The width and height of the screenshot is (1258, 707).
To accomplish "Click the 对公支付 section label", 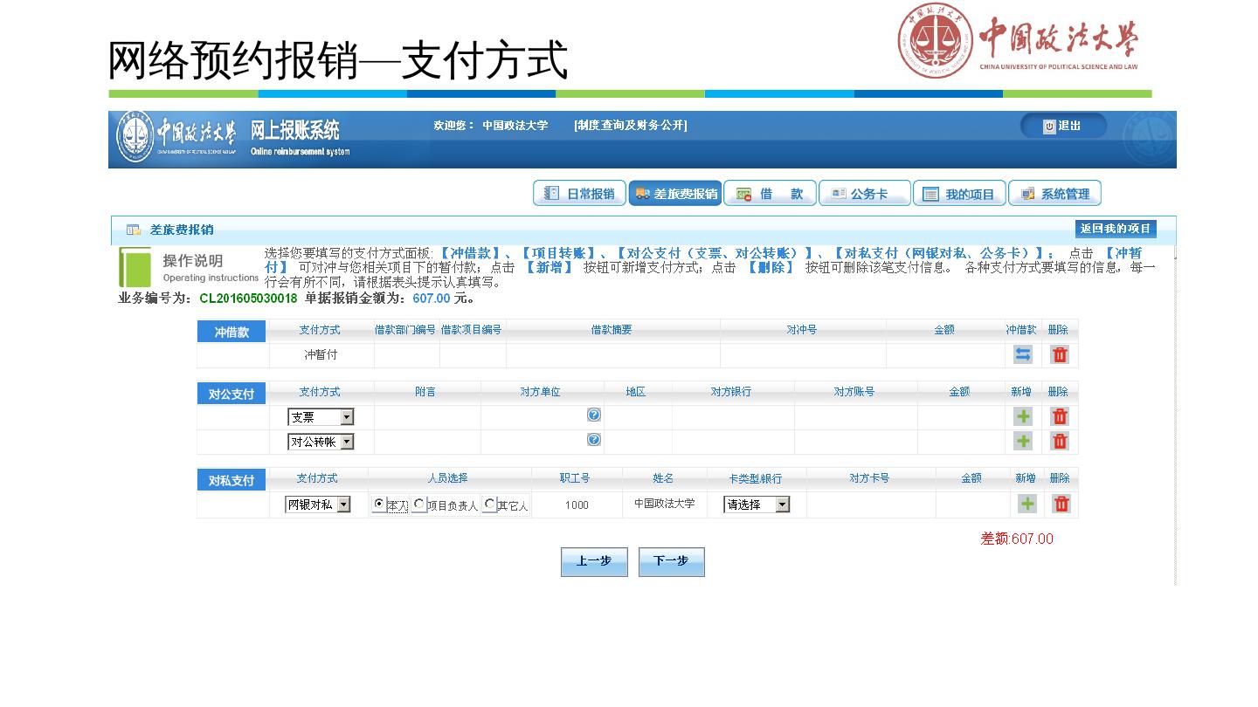I will pyautogui.click(x=232, y=394).
